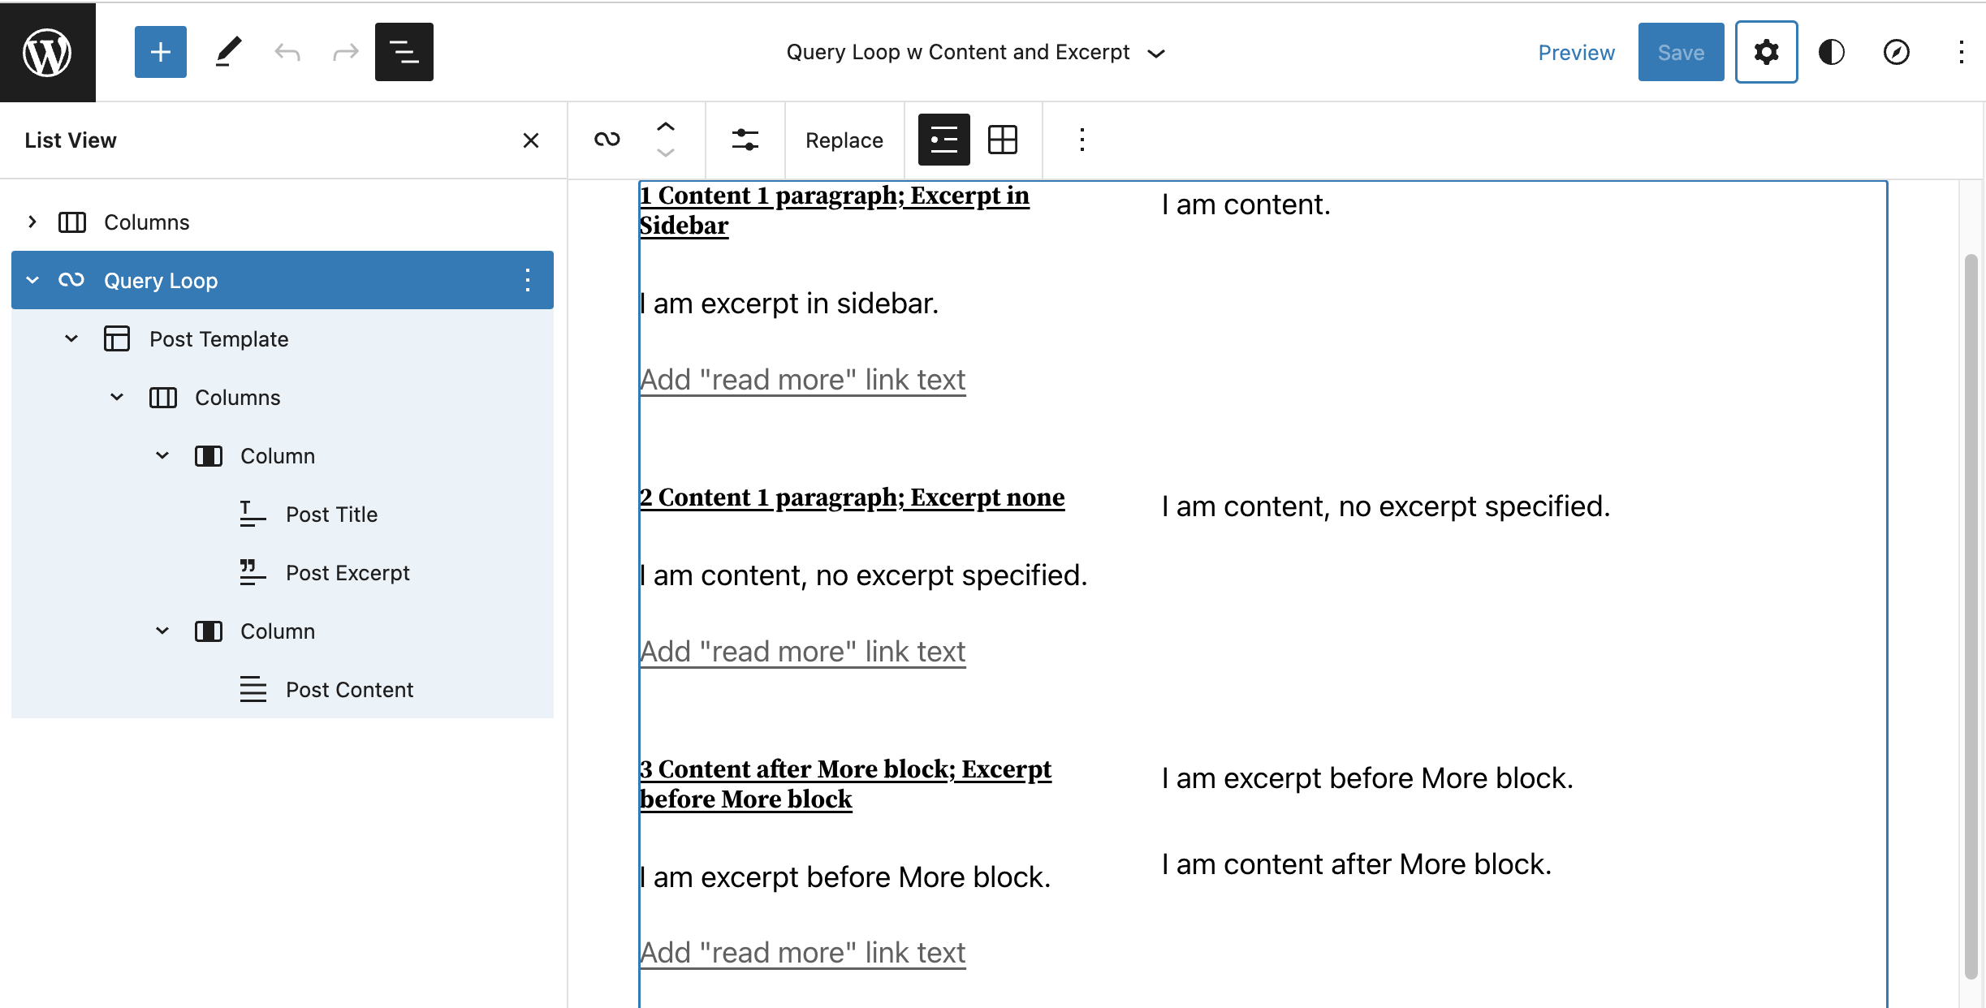Click the Preview link
This screenshot has height=1008, width=1986.
[x=1575, y=51]
